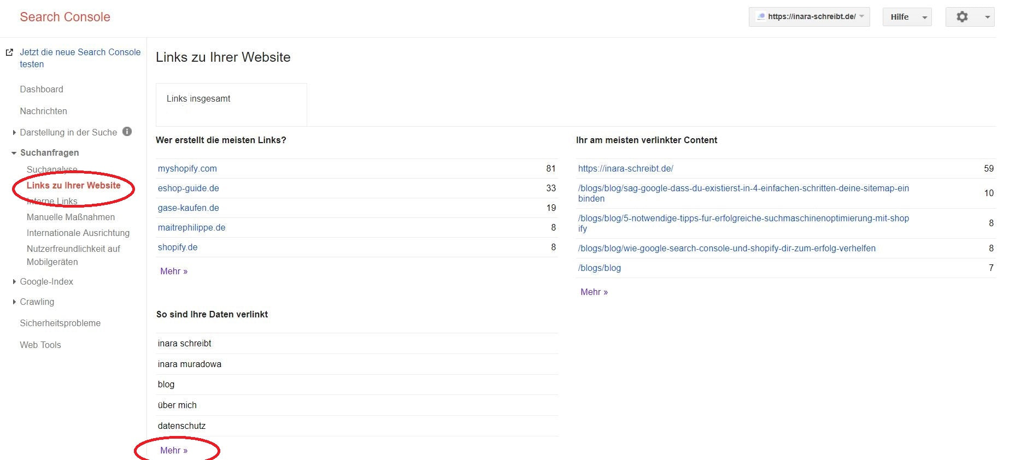This screenshot has height=460, width=1009.
Task: Click the heading Ihr am meisten verlinkter Content
Action: coord(647,140)
